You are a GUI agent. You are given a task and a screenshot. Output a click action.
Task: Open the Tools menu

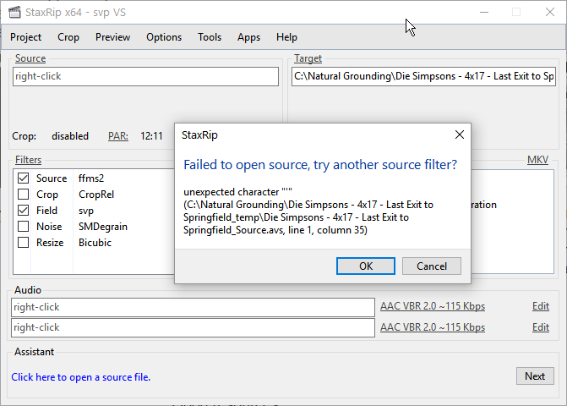pos(210,37)
